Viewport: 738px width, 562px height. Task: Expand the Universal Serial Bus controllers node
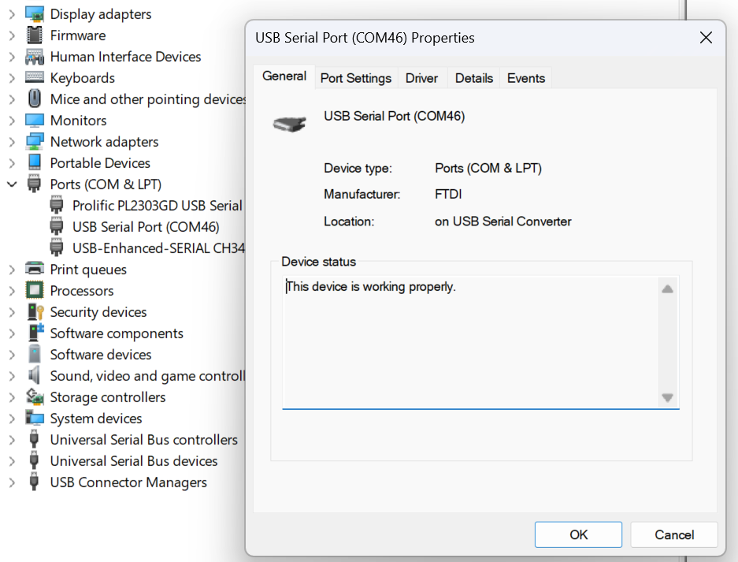point(12,440)
